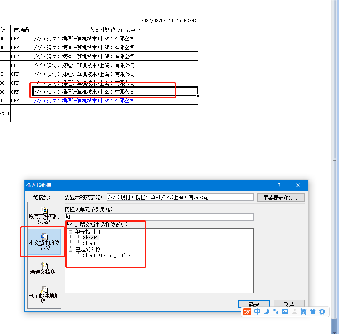Click the vertical scrollbar grip on right
This screenshot has height=334, width=339.
point(334,160)
